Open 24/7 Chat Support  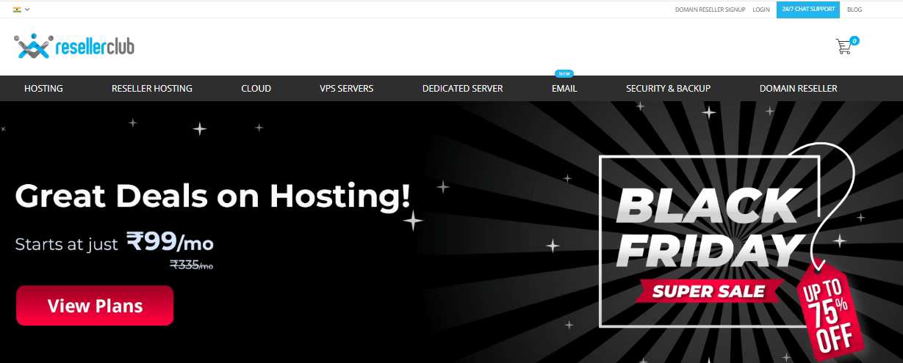[808, 10]
